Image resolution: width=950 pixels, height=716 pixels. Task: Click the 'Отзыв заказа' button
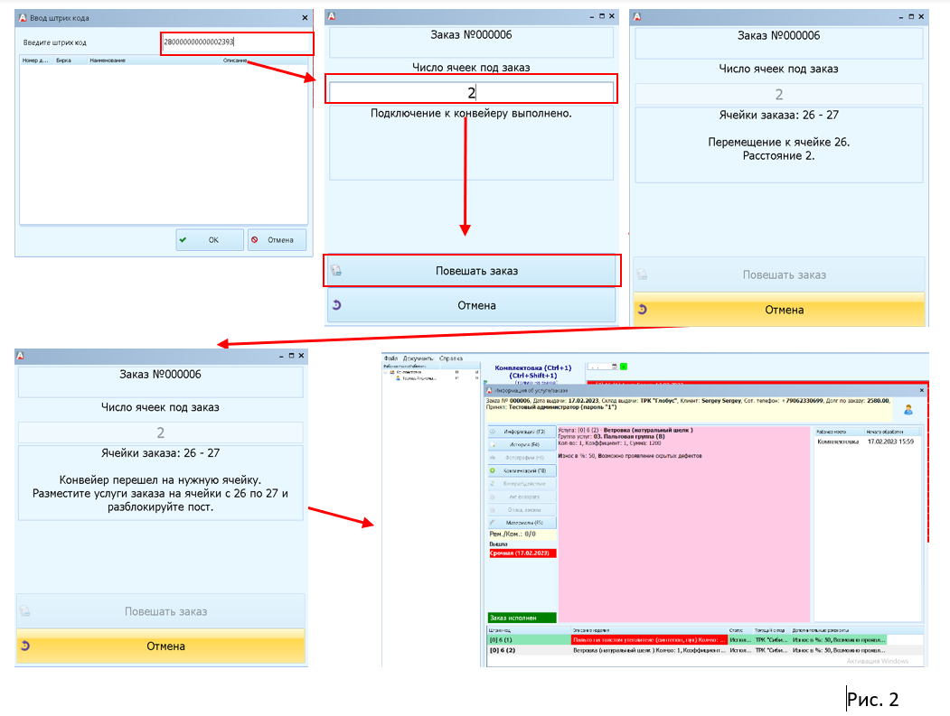pyautogui.click(x=522, y=509)
